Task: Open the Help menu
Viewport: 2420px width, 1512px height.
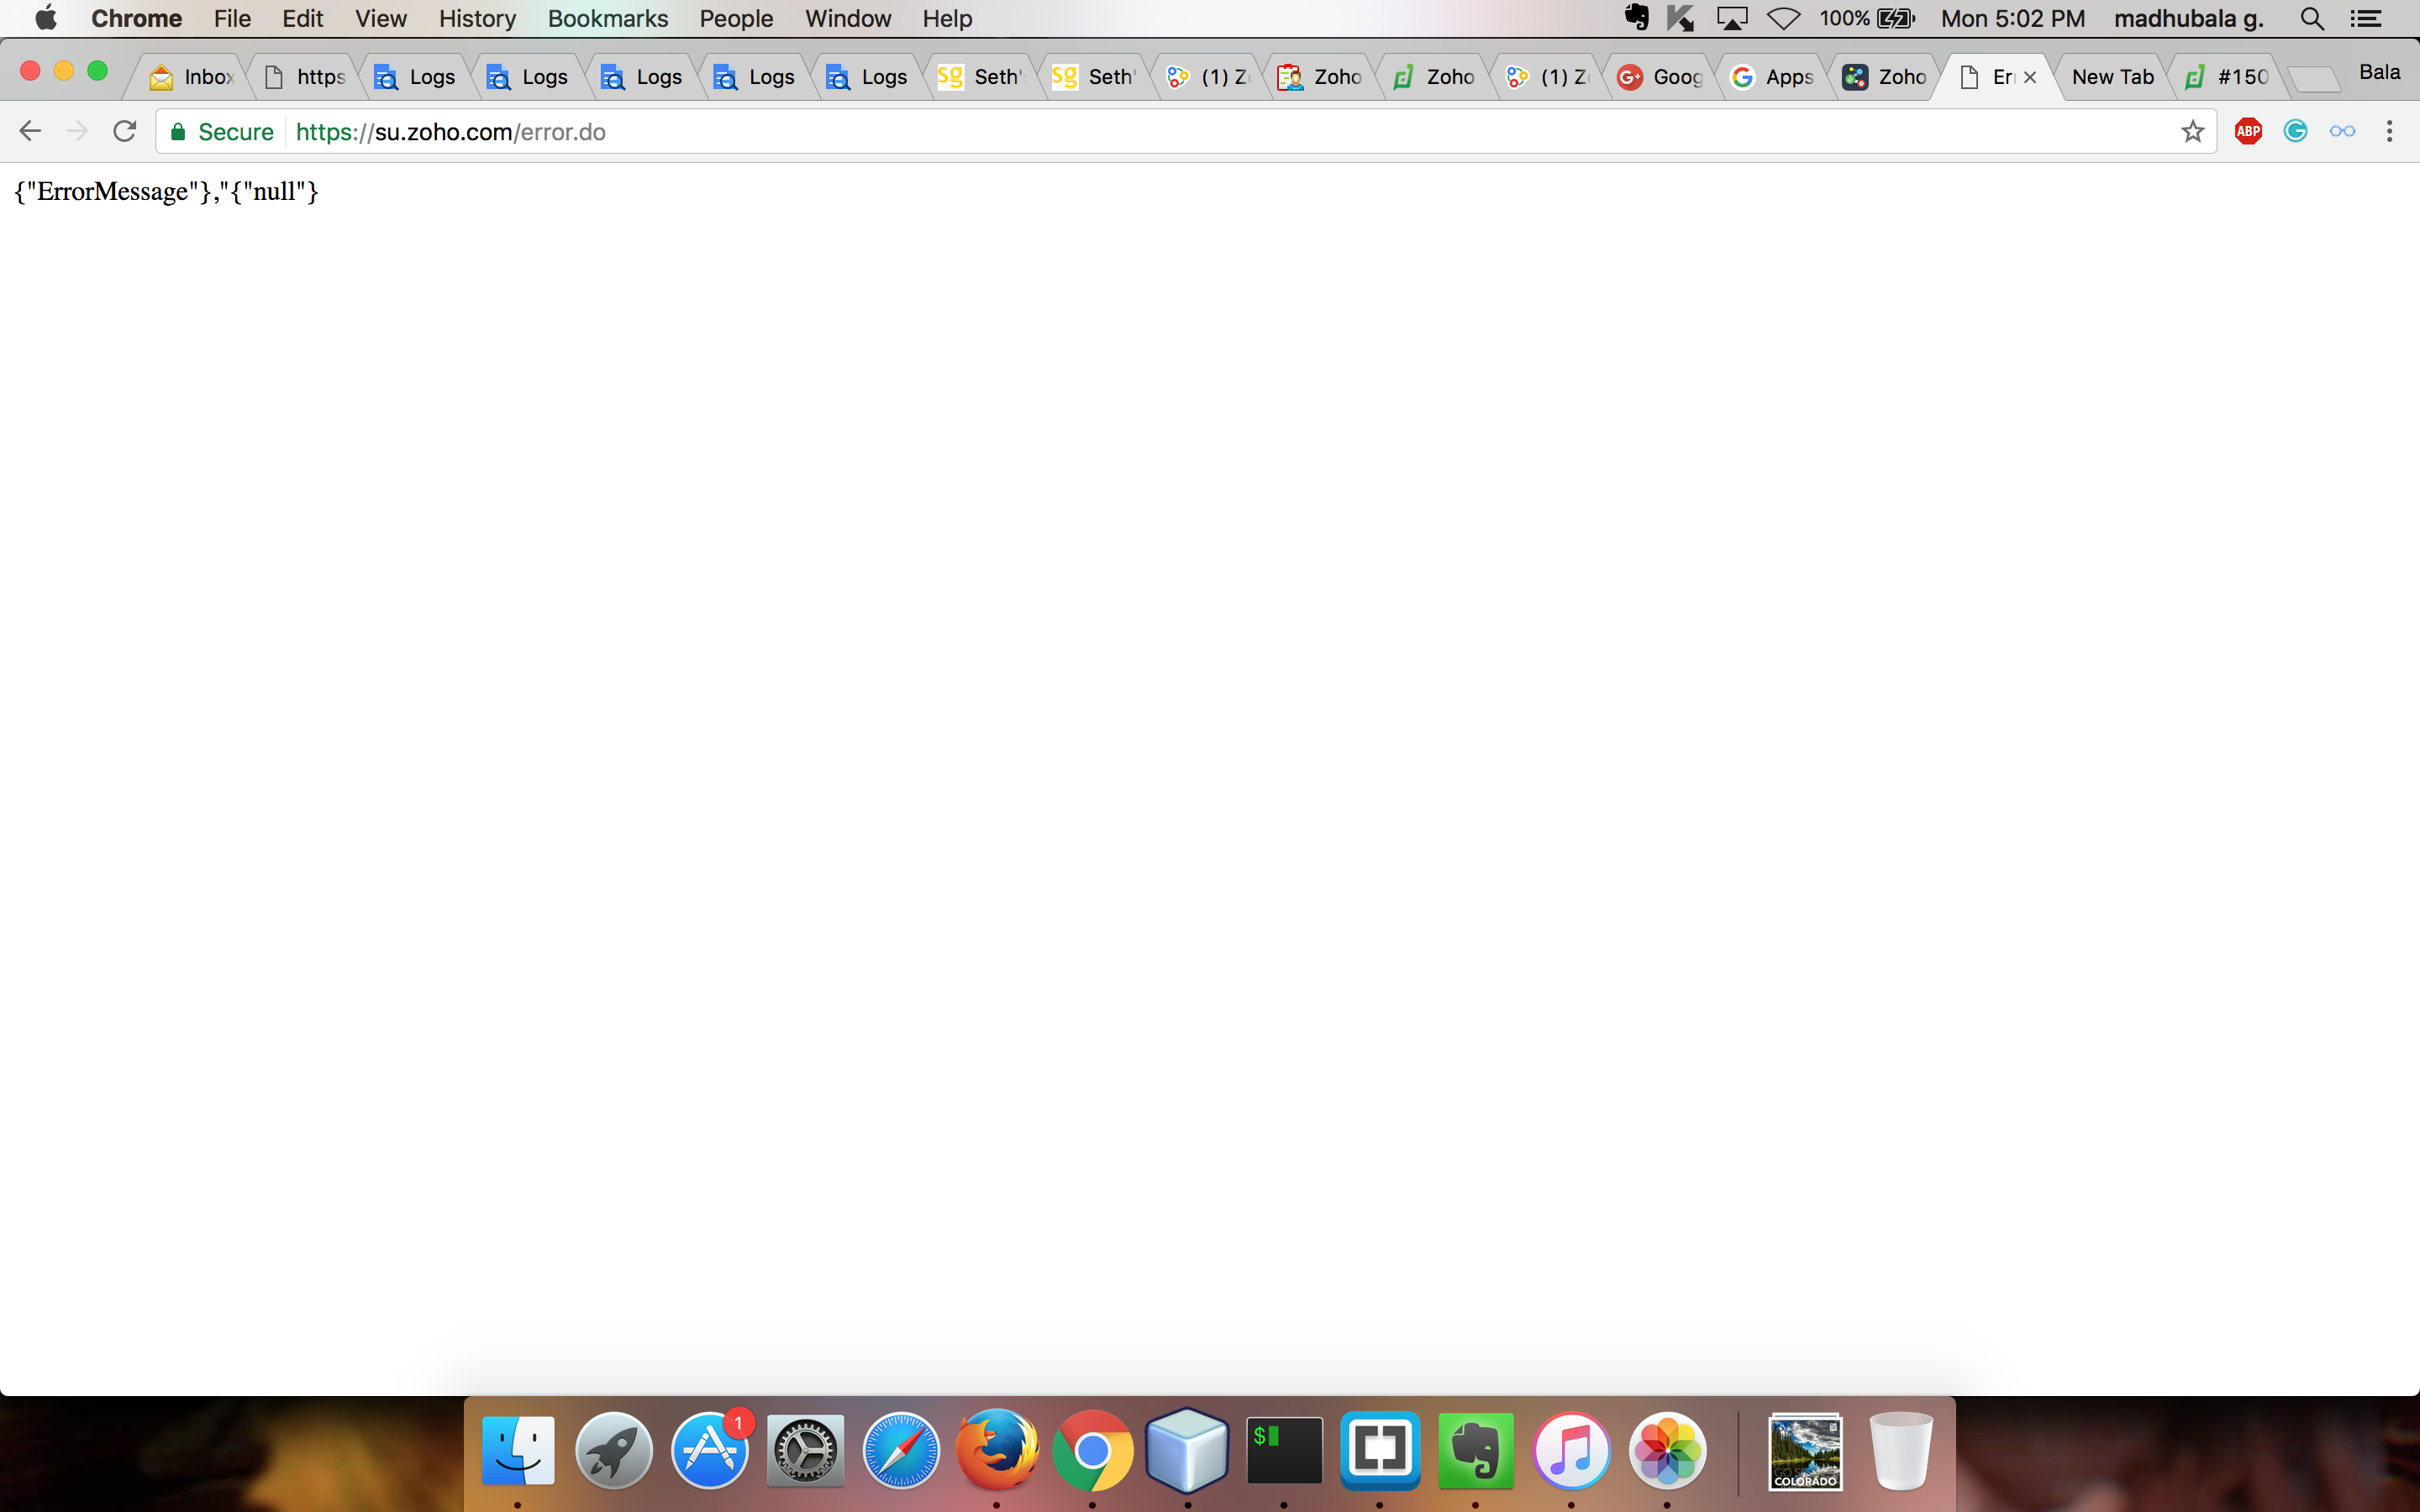Action: [947, 18]
